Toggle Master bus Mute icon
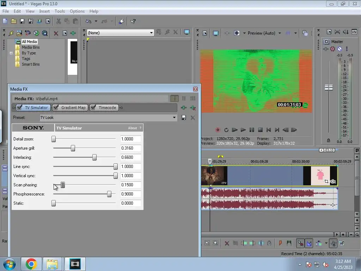This screenshot has width=361, height=271. coord(339,49)
